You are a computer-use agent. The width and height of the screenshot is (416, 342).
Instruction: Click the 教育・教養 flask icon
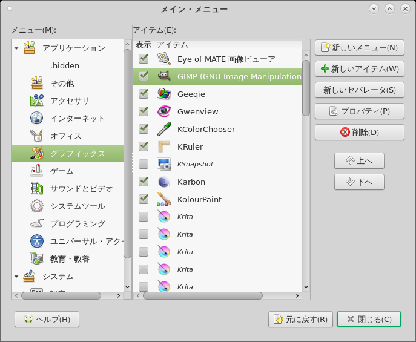pyautogui.click(x=37, y=258)
